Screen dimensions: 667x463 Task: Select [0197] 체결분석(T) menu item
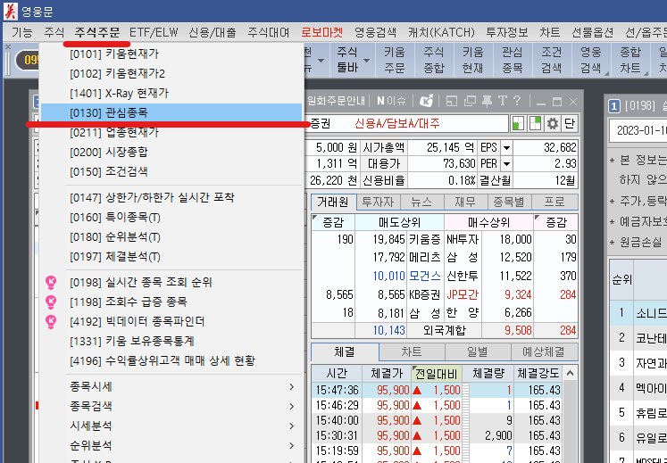coord(171,257)
